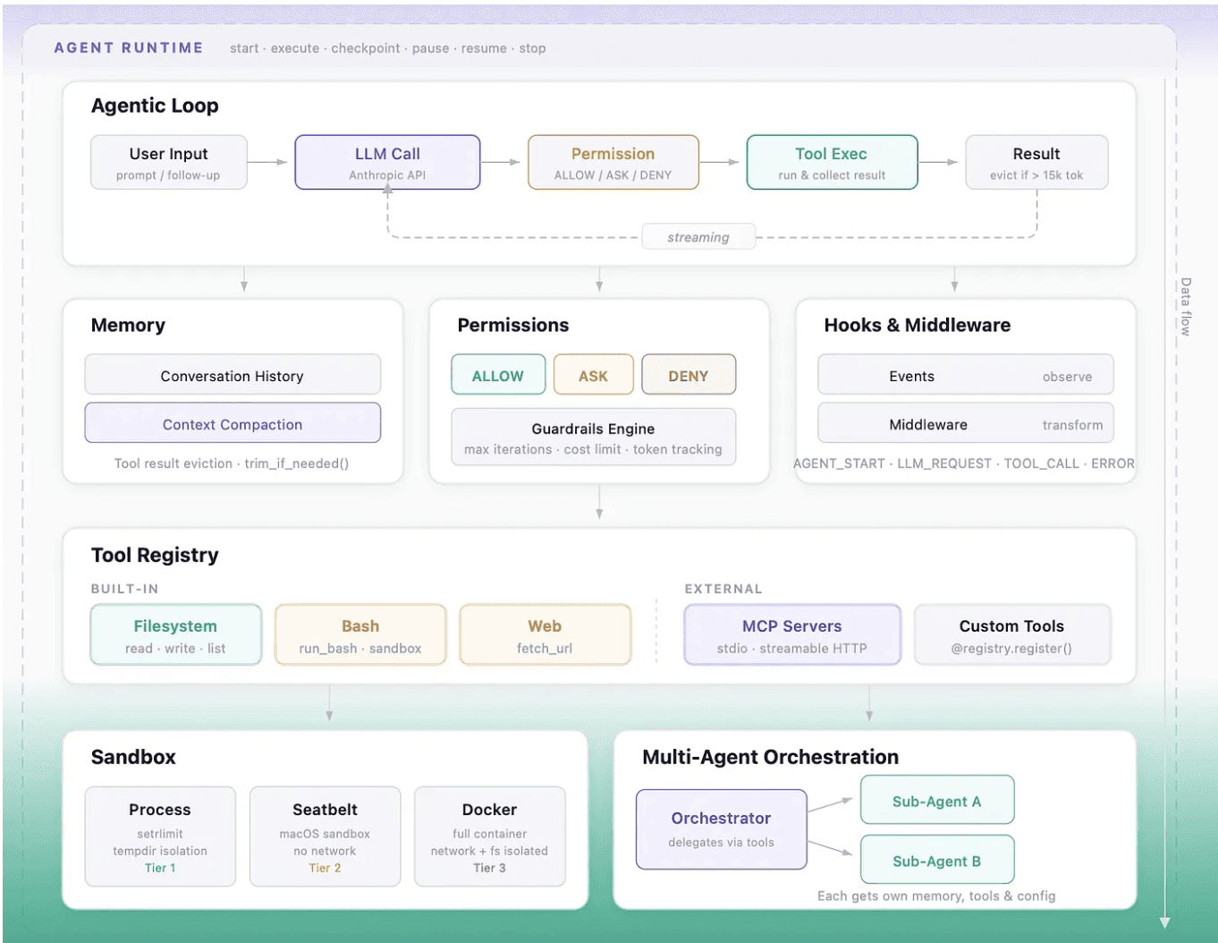Click the ASK permission chip

coord(593,375)
